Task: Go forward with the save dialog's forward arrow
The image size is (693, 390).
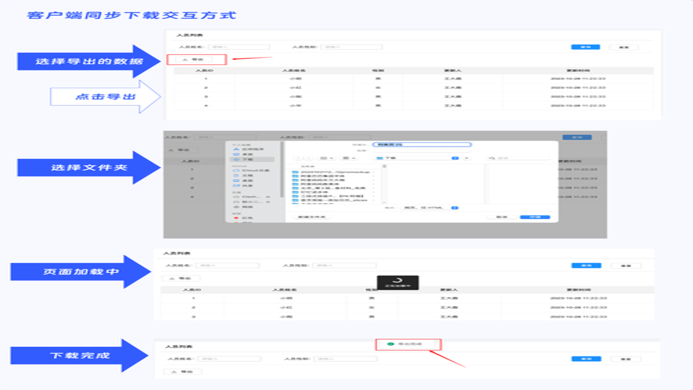Action: tap(309, 158)
